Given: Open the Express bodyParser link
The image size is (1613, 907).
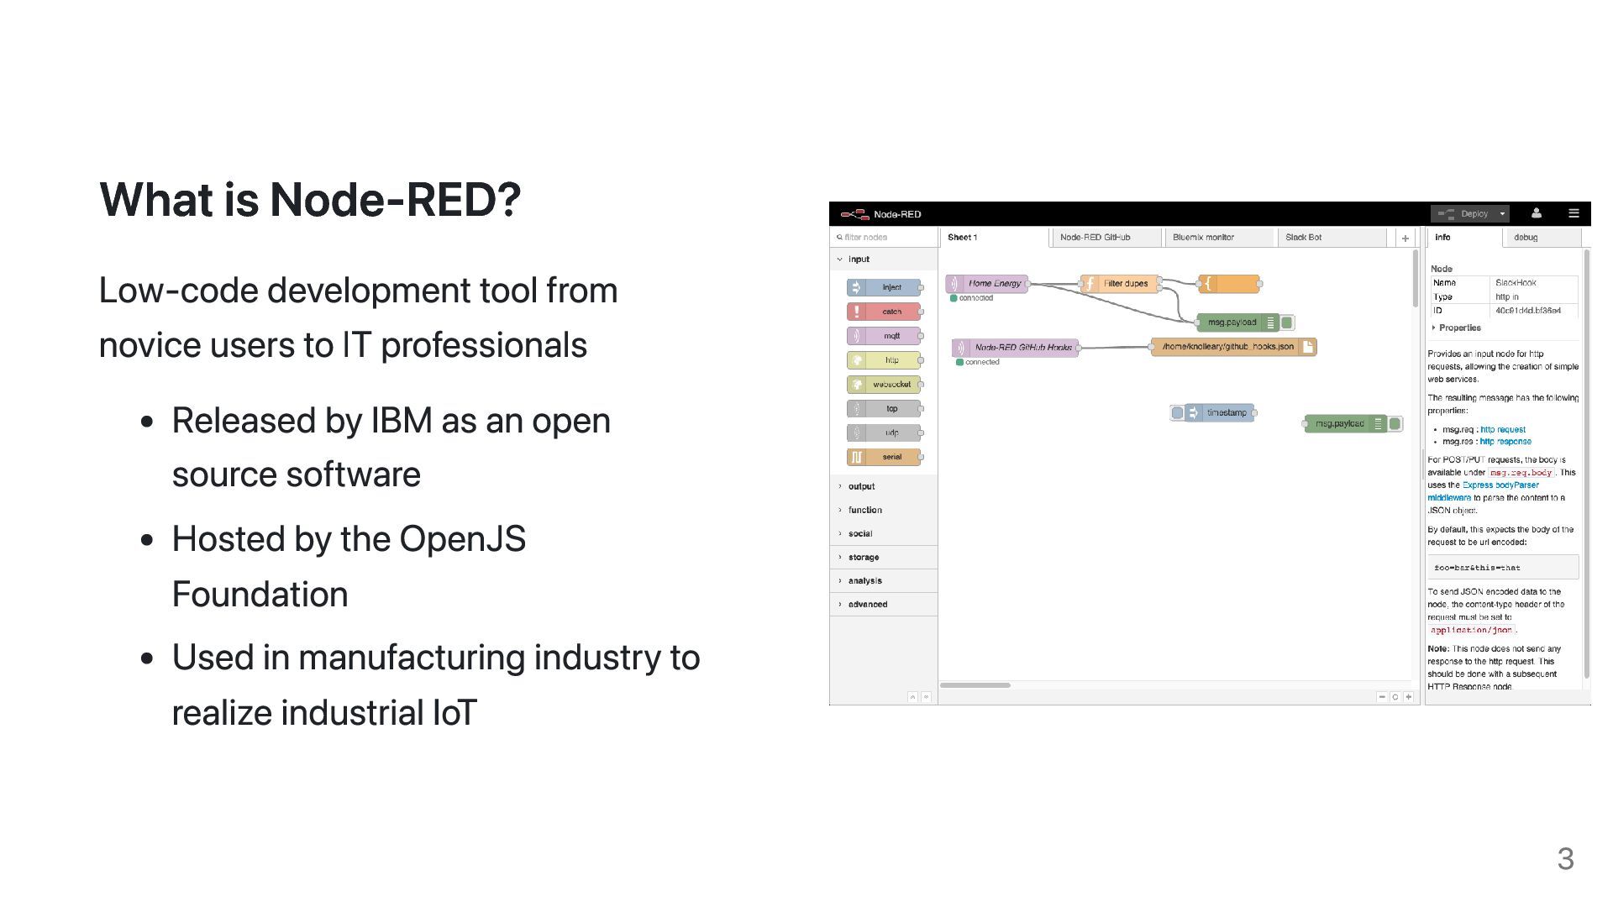Looking at the screenshot, I should point(1500,485).
